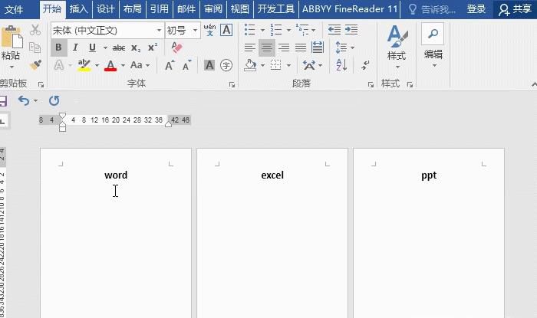537x318 pixels.
Task: Open the Styles gallery button
Action: tap(397, 46)
